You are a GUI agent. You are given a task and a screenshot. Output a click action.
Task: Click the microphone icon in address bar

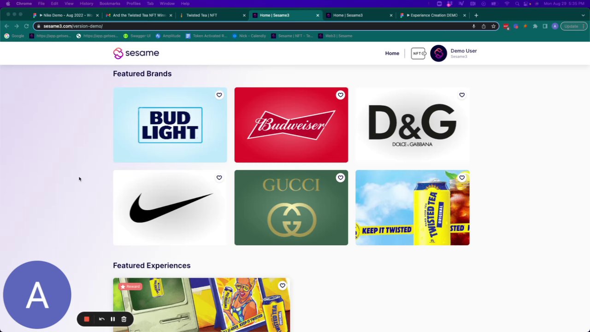coord(473,26)
